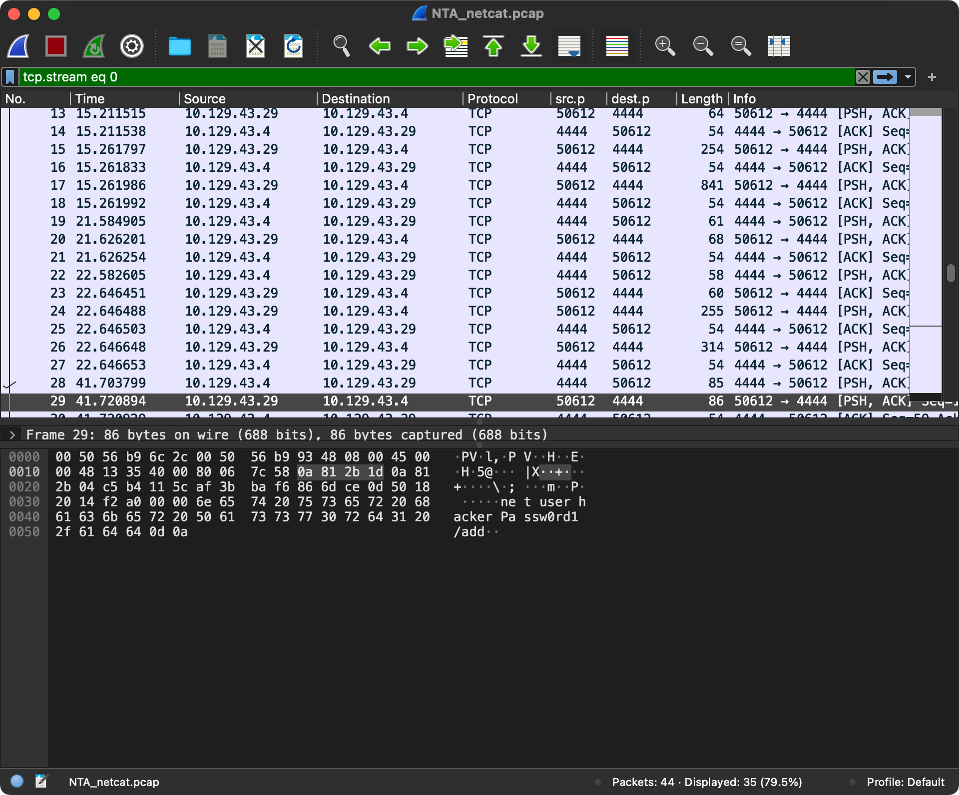Sort by the src.p column header
The image size is (959, 795).
[578, 99]
